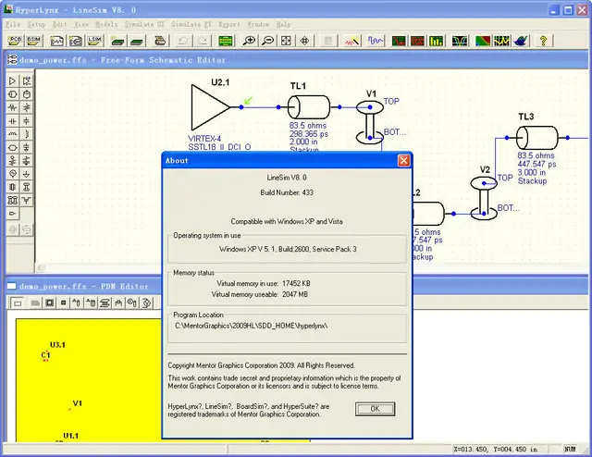Open the oscilloscope red-waveform toolbar icon
The height and width of the screenshot is (457, 592).
coord(351,41)
